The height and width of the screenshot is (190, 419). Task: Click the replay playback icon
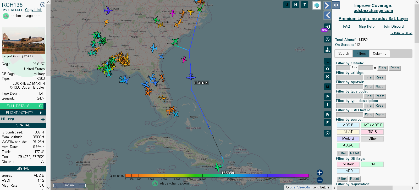328,133
